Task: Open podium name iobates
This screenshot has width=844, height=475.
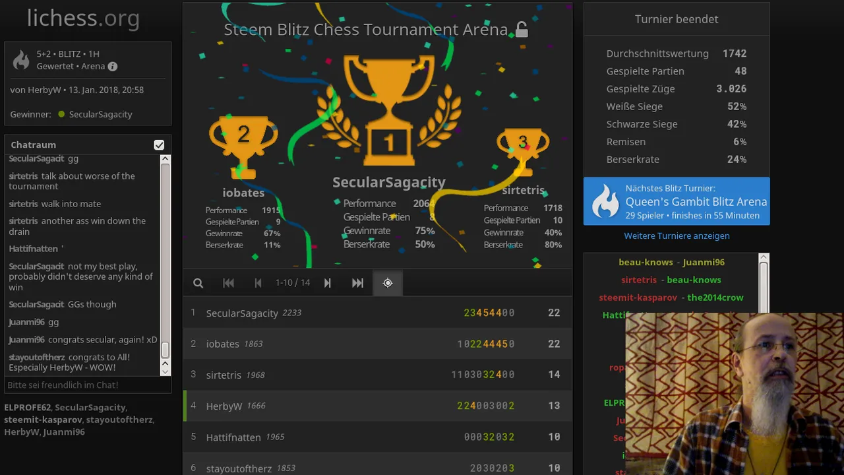Action: point(243,193)
